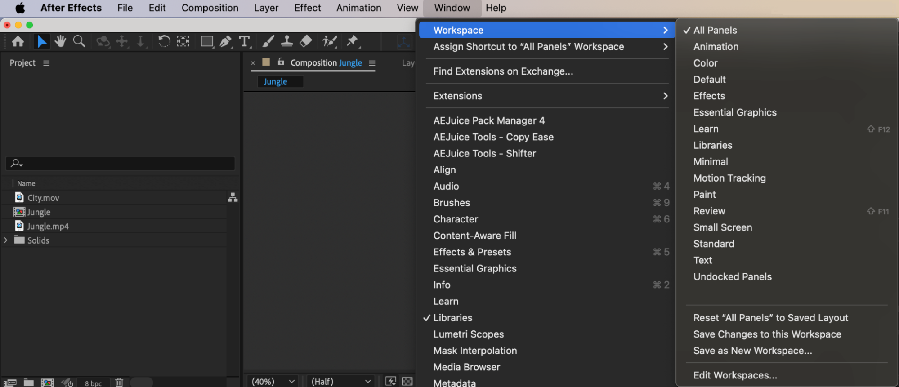This screenshot has width=899, height=387.
Task: Open the Apple menu
Action: click(x=20, y=8)
